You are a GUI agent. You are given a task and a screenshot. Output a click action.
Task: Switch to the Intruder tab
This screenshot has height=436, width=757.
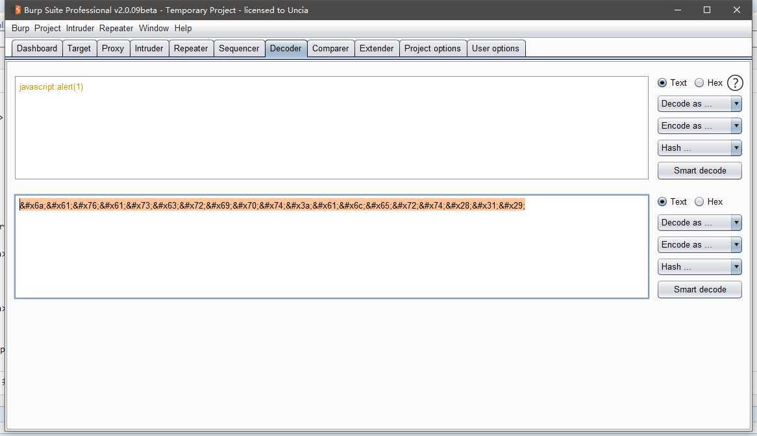point(149,48)
